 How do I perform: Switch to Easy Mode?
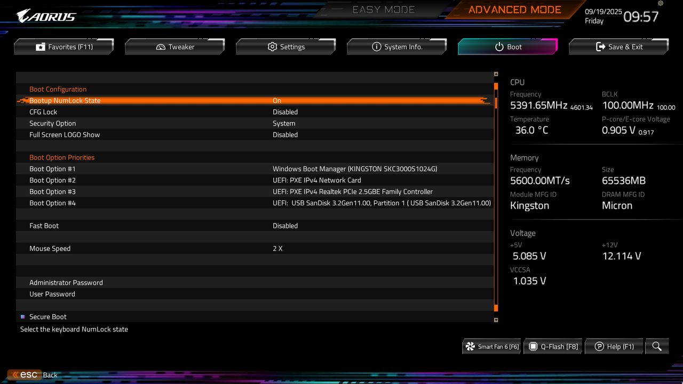[x=383, y=9]
